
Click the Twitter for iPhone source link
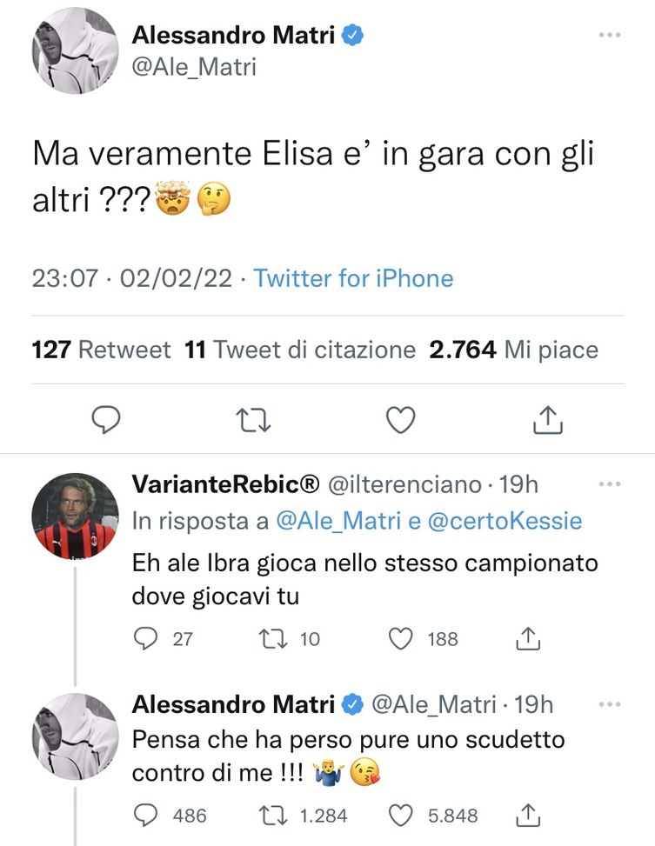pos(351,278)
